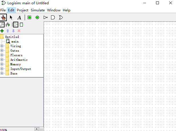Expand the Memory library

point(2,64)
